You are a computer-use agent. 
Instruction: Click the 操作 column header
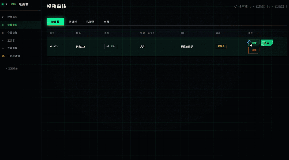(x=250, y=33)
